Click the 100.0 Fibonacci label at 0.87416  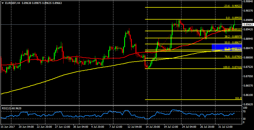[232, 67]
